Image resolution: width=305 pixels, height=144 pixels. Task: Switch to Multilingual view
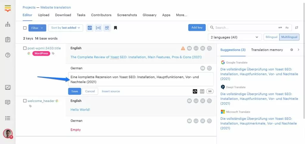tap(289, 37)
